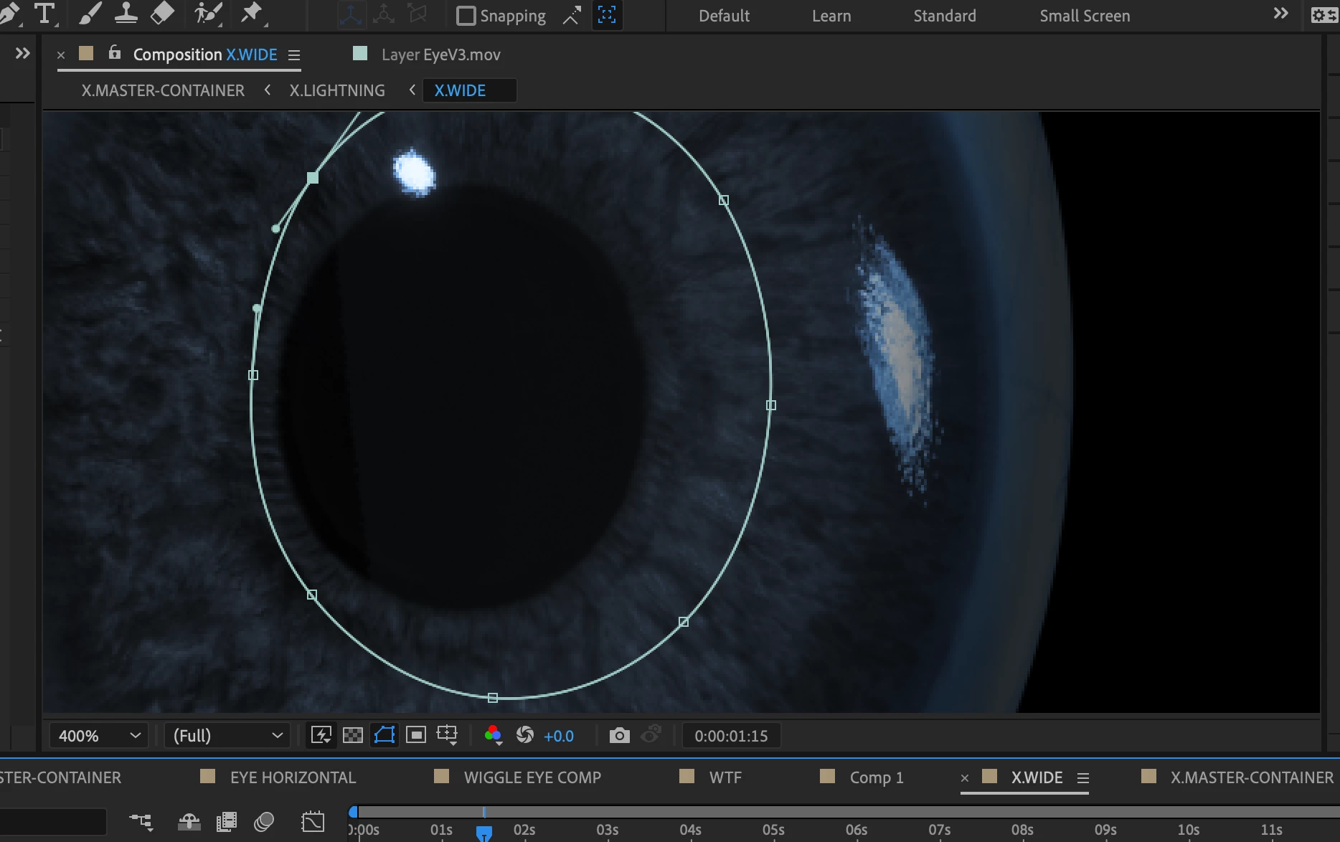Toggle Hide Shy Layers icon
Viewport: 1340px width, 842px height.
pos(189,821)
